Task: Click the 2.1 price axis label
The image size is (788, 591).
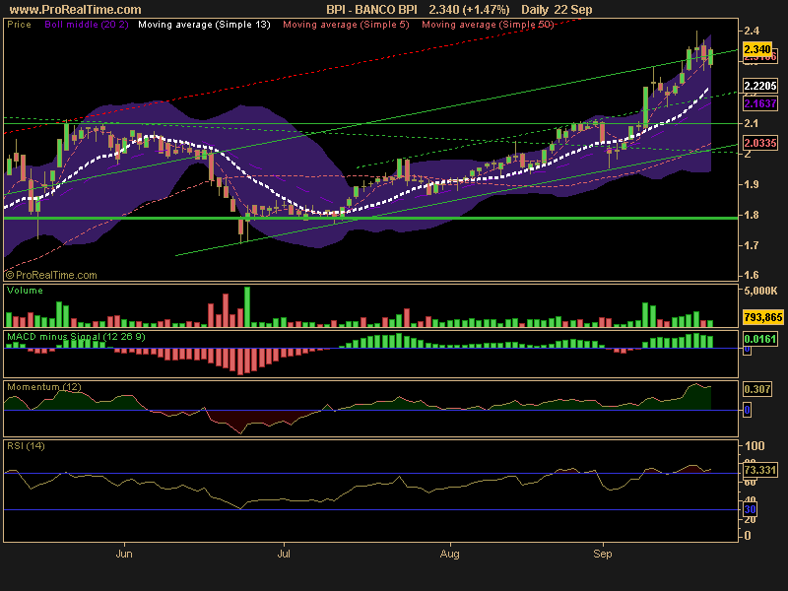Action: coord(752,123)
